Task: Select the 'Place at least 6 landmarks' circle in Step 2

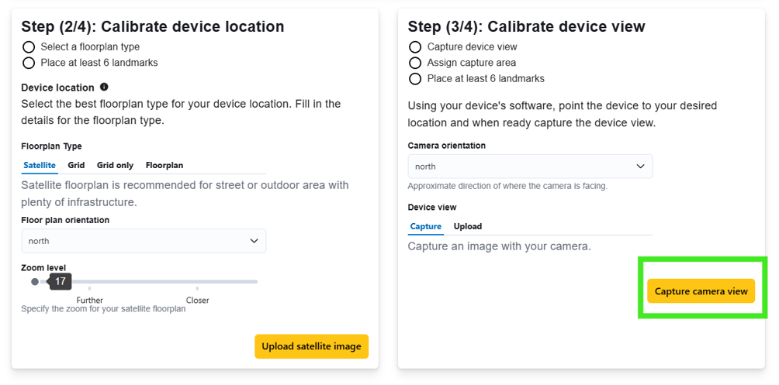Action: [x=29, y=63]
